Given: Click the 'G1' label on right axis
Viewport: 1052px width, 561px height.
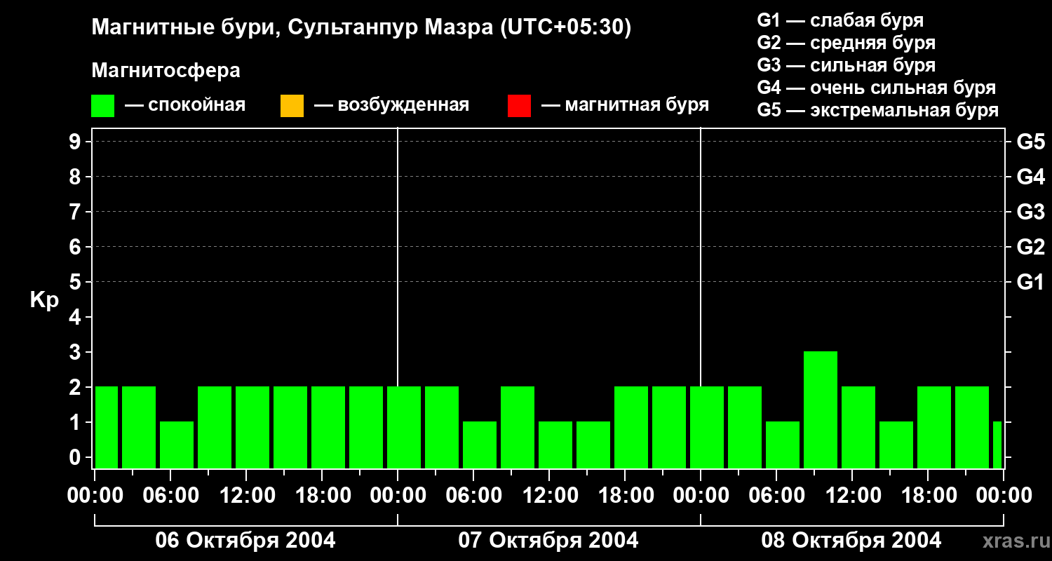Looking at the screenshot, I should (x=1030, y=282).
